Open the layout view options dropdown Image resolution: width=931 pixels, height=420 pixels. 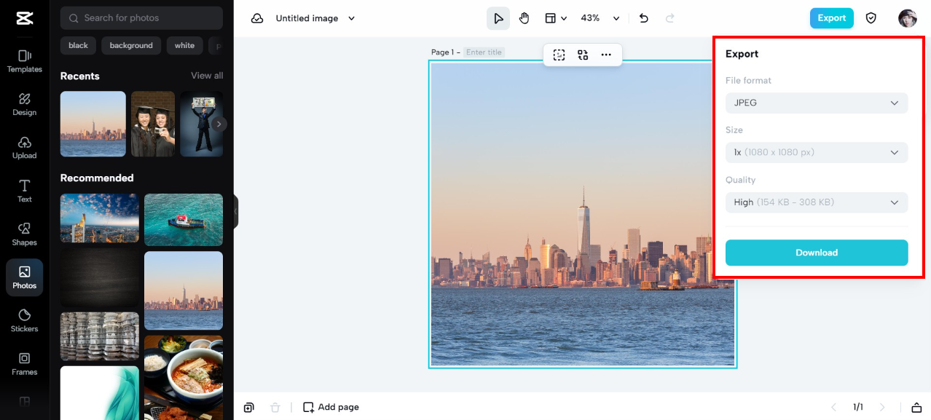556,18
